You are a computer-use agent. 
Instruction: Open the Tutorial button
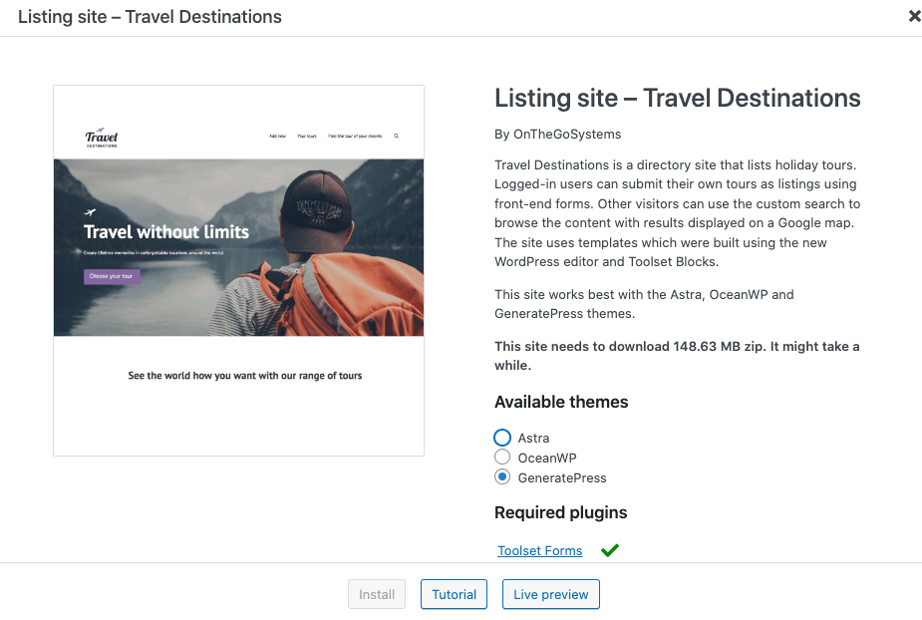pyautogui.click(x=454, y=594)
